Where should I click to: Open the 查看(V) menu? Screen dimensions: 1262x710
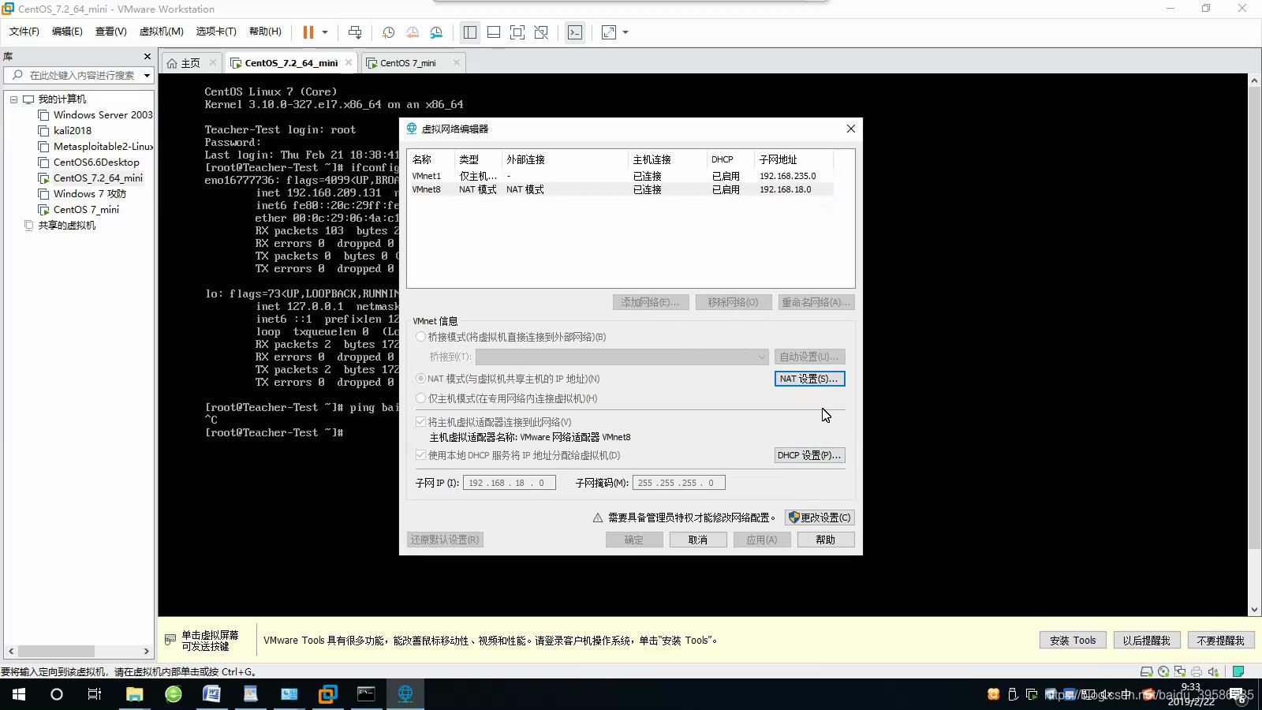(110, 32)
